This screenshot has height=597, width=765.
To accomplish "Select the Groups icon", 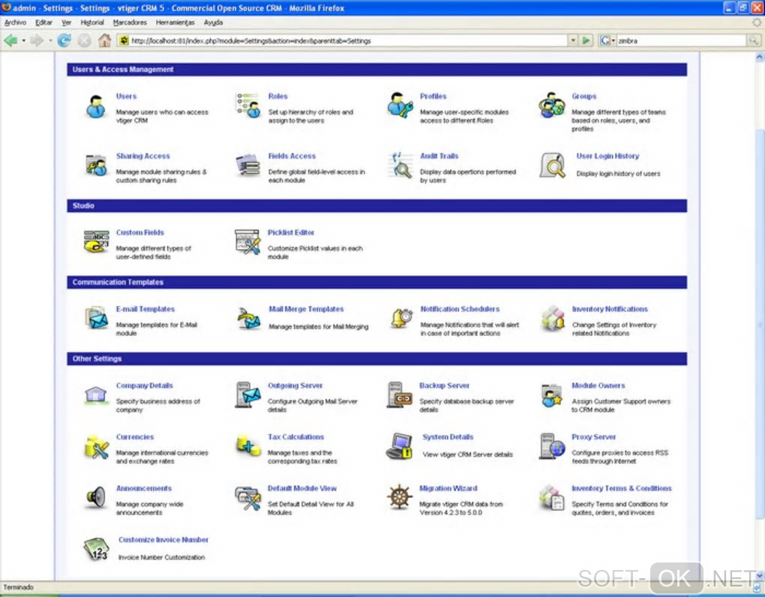I will [x=552, y=105].
